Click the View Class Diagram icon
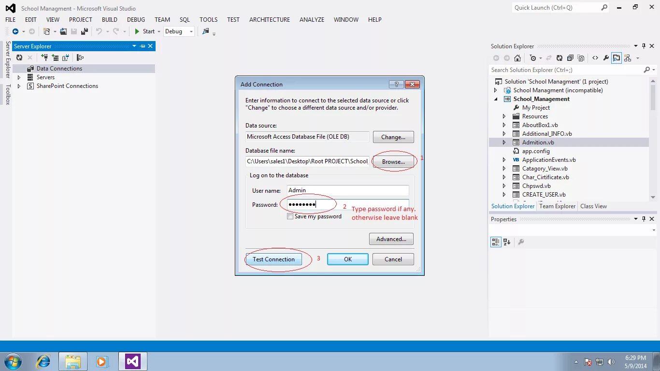This screenshot has width=660, height=371. coord(628,58)
